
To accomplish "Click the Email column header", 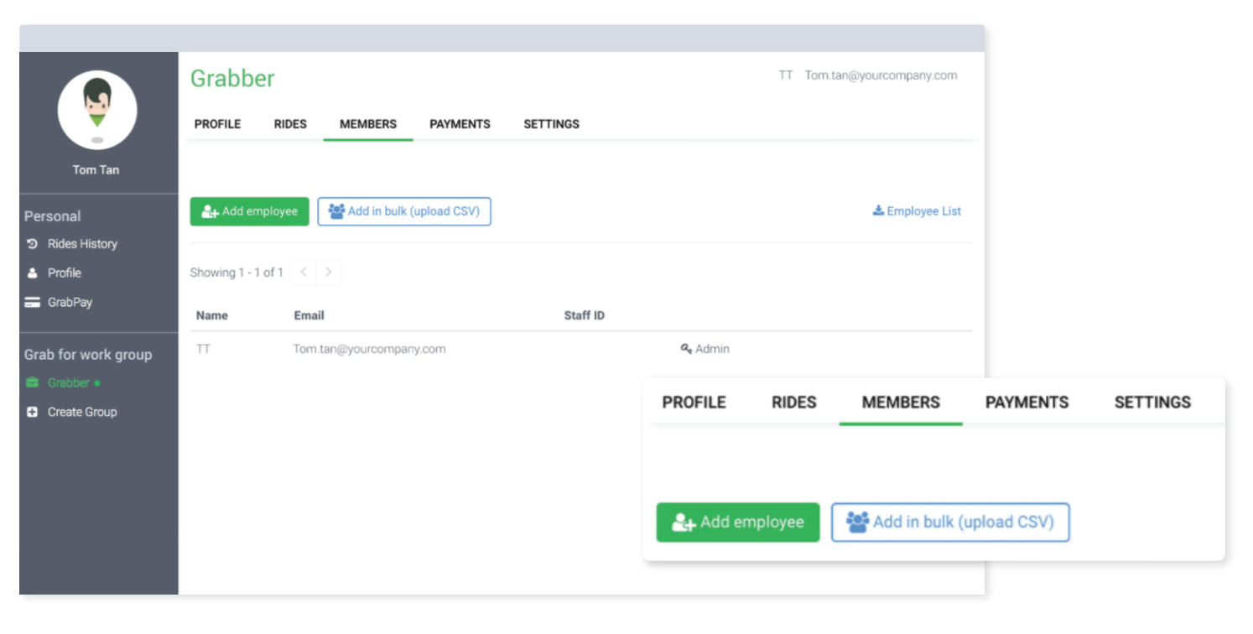I will 309,315.
